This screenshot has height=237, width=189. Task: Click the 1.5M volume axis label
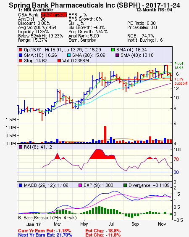[11, 120]
